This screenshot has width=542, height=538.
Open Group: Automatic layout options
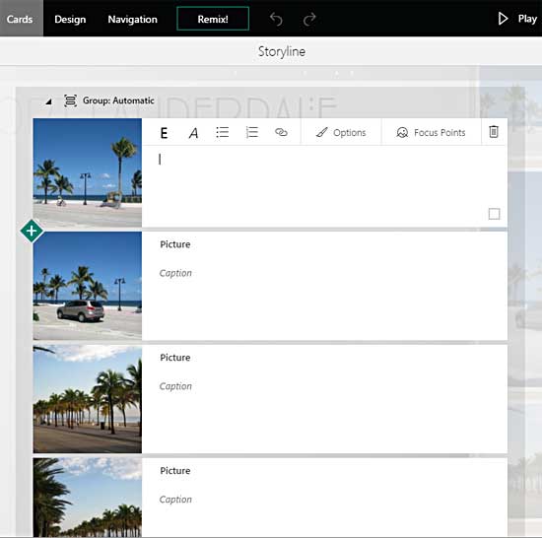pyautogui.click(x=108, y=101)
